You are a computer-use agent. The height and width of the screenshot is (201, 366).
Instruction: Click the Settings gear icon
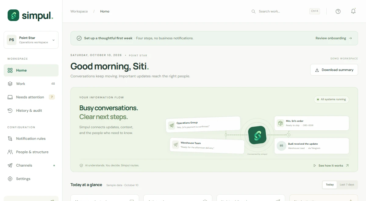click(10, 179)
